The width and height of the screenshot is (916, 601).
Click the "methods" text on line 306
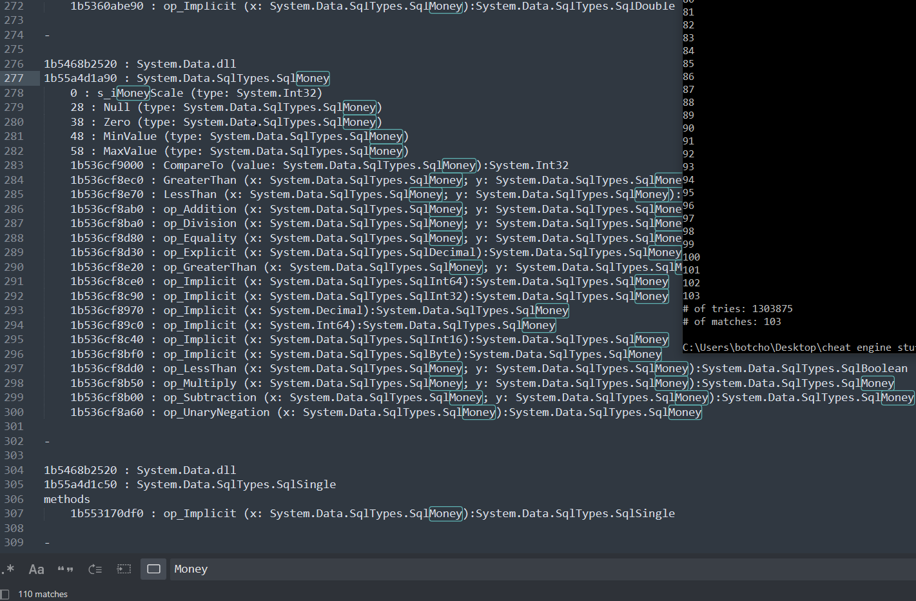pos(67,499)
